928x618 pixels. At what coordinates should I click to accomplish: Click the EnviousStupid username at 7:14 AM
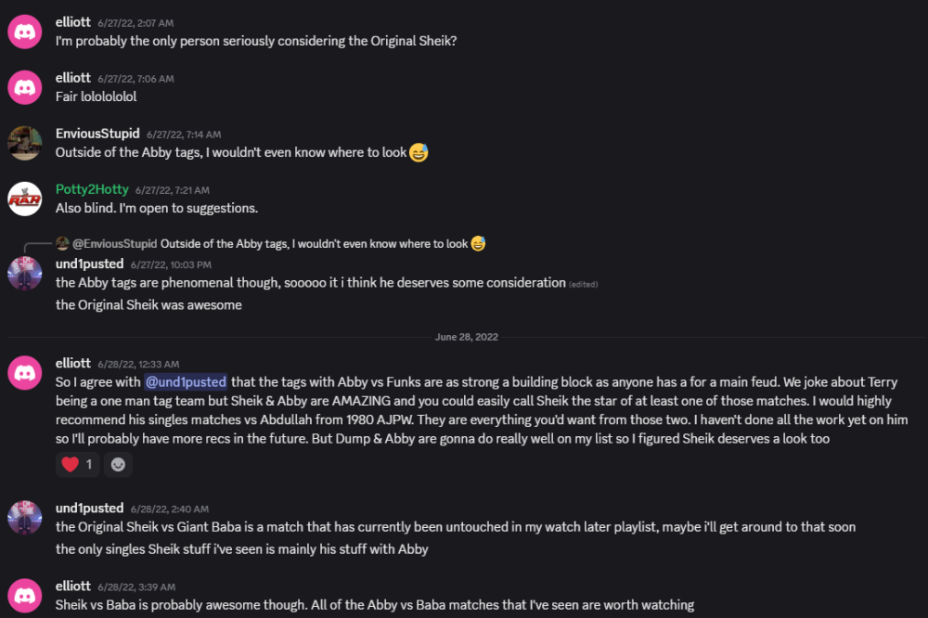coord(97,134)
